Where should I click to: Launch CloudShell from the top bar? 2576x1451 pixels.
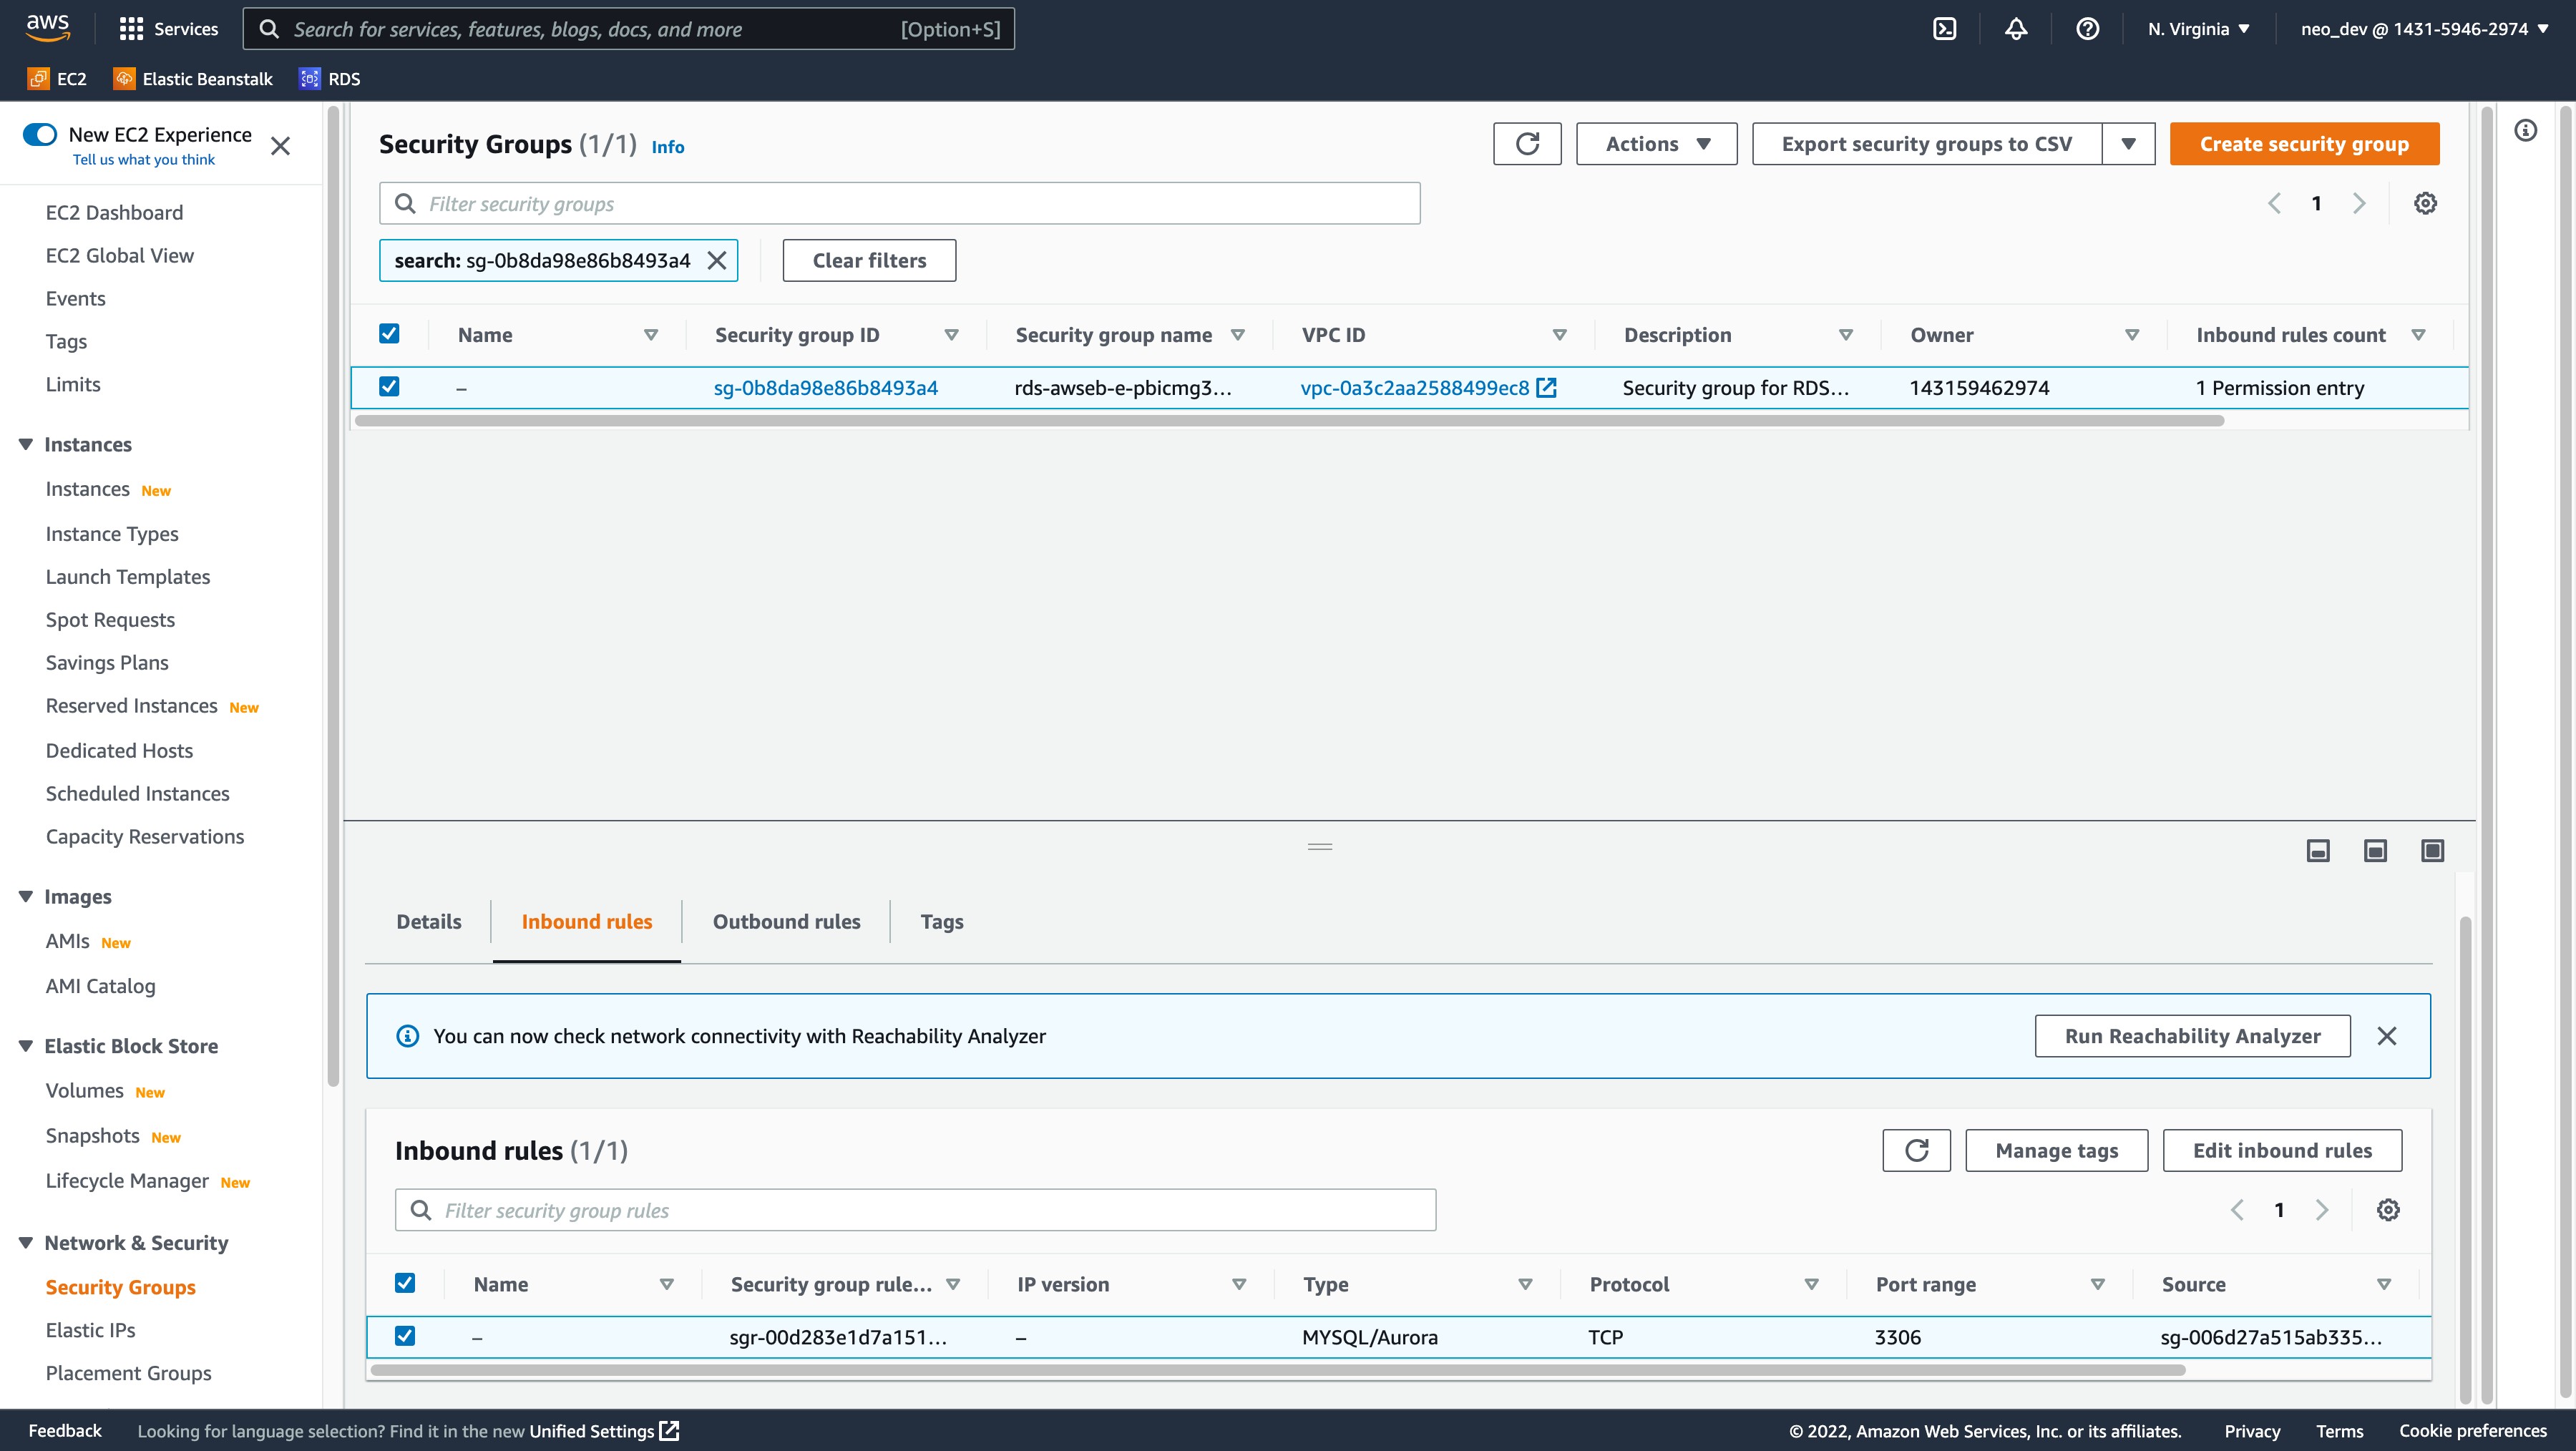coord(1944,29)
